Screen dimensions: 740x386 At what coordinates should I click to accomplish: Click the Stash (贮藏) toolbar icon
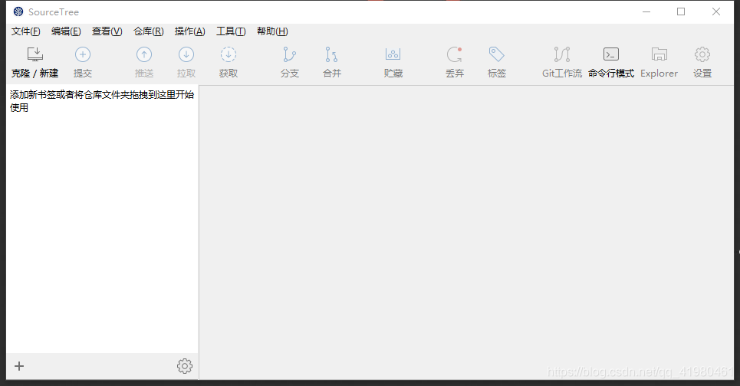point(393,54)
